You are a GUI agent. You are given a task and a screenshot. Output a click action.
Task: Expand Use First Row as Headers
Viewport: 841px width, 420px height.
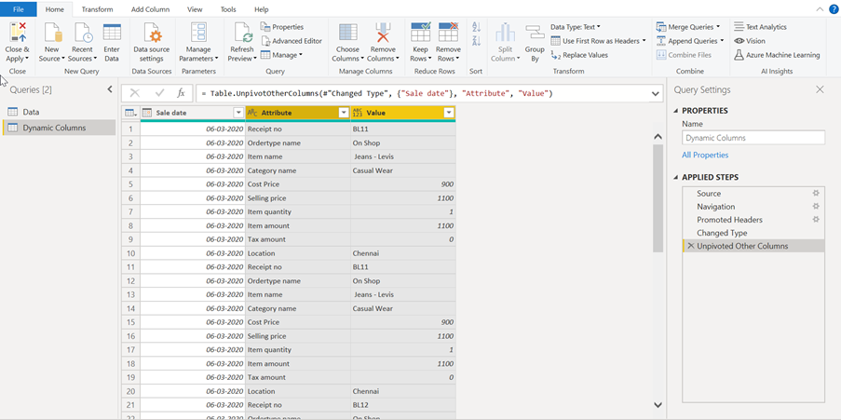(x=644, y=41)
